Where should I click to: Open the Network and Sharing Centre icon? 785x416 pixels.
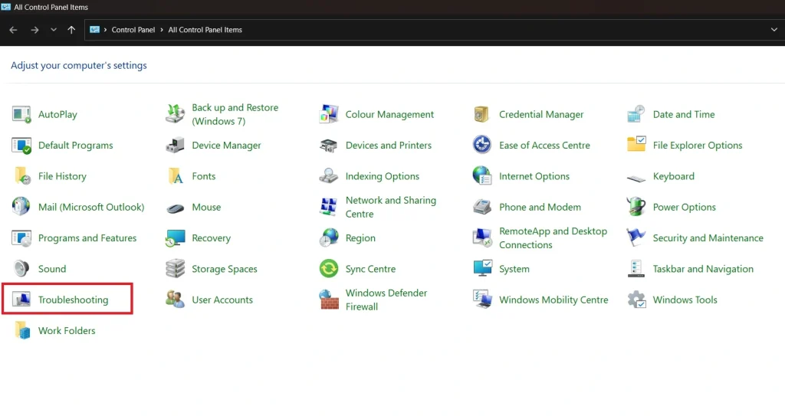(x=329, y=207)
